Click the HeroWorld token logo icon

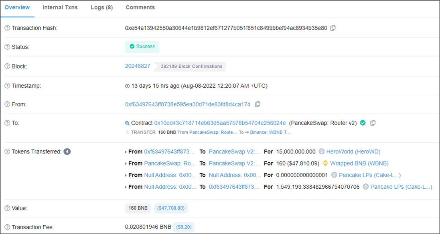[322, 151]
